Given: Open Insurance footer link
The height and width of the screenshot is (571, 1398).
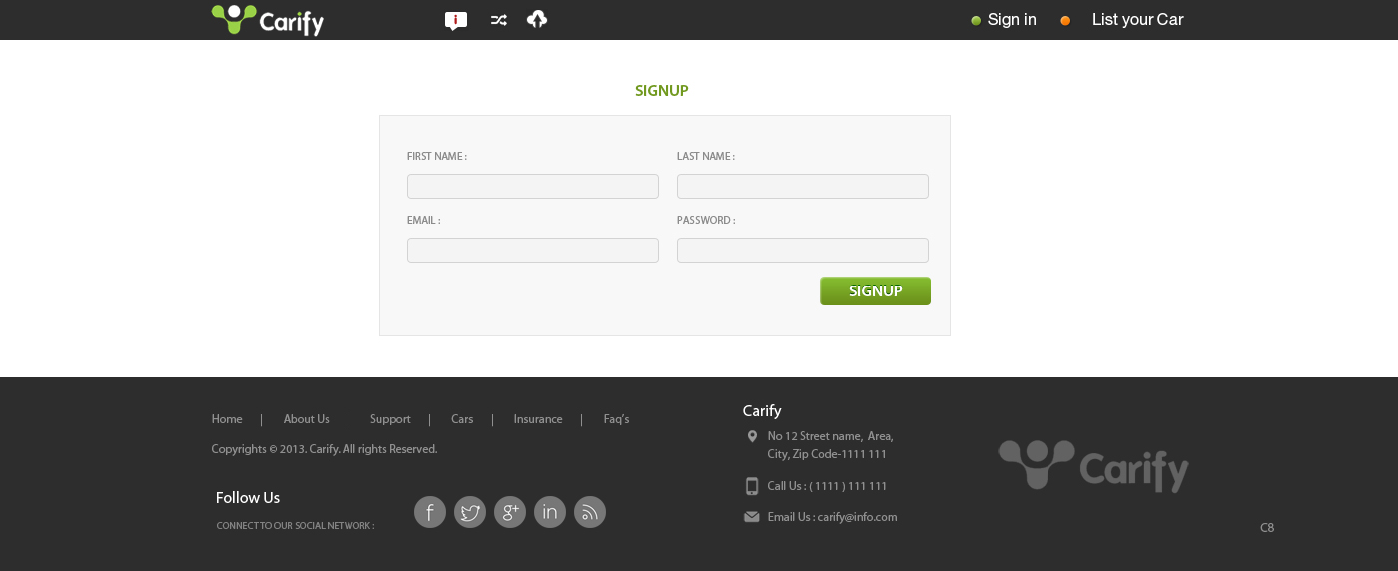Looking at the screenshot, I should [538, 420].
